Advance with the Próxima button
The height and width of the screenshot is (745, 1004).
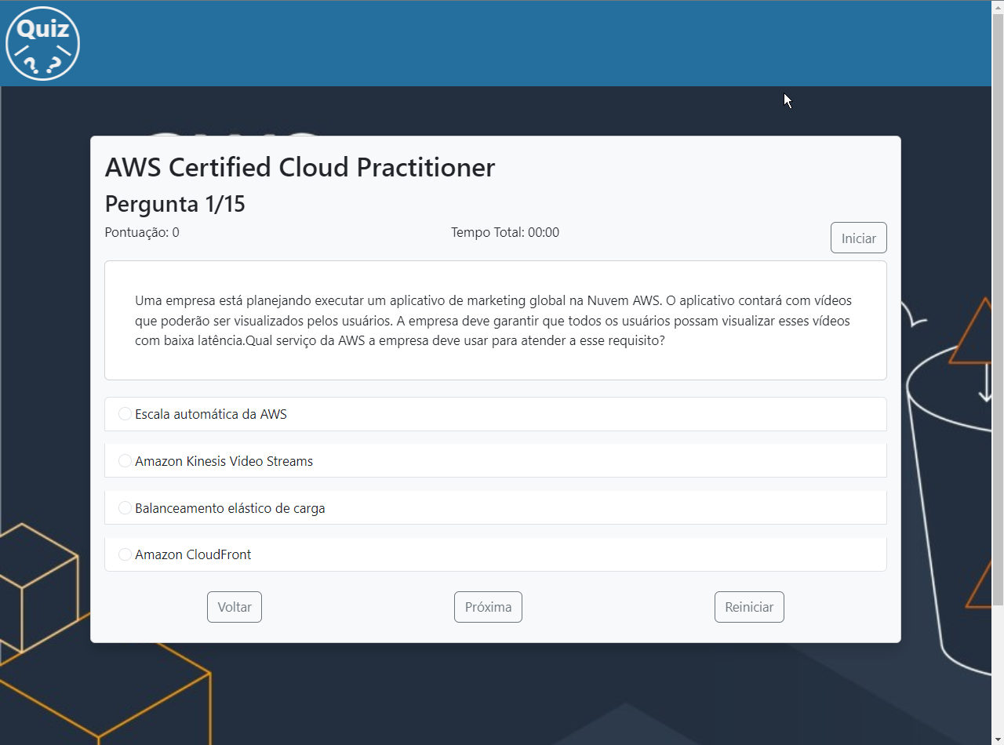(488, 607)
